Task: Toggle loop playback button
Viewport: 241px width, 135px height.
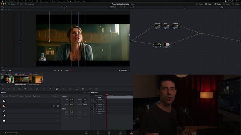Action: (x=71, y=70)
